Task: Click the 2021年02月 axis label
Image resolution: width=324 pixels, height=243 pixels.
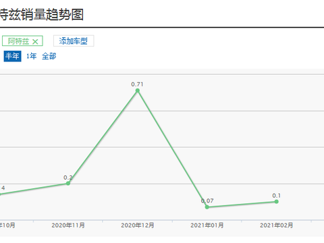Action: [277, 225]
